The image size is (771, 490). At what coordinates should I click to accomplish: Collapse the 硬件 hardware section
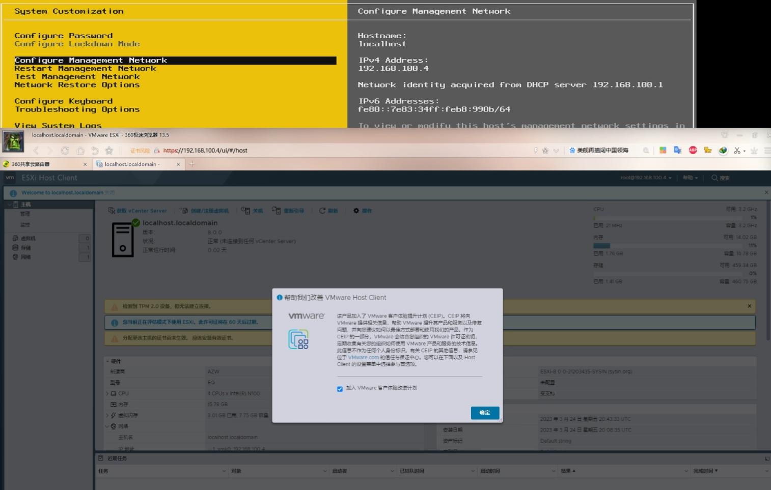point(108,361)
